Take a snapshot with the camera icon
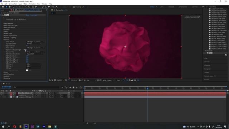 pyautogui.click(x=79, y=80)
